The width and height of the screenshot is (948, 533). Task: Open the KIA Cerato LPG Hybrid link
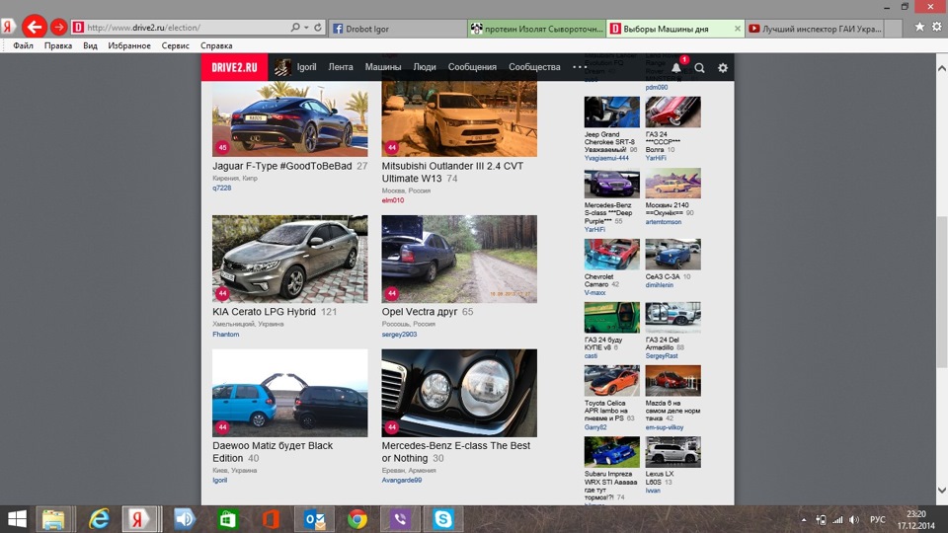pyautogui.click(x=264, y=312)
